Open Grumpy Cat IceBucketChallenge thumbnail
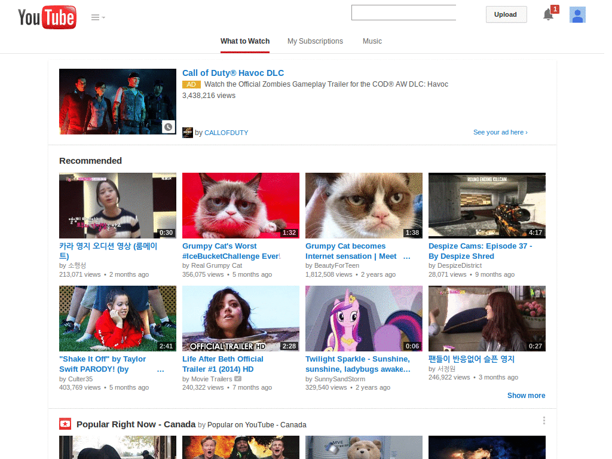The width and height of the screenshot is (612, 459). click(240, 206)
